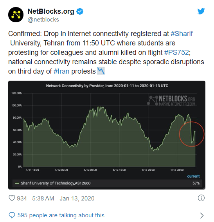Click the NetBlocks watermark logo in chart
Image resolution: width=214 pixels, height=222 pixels.
[x=171, y=100]
